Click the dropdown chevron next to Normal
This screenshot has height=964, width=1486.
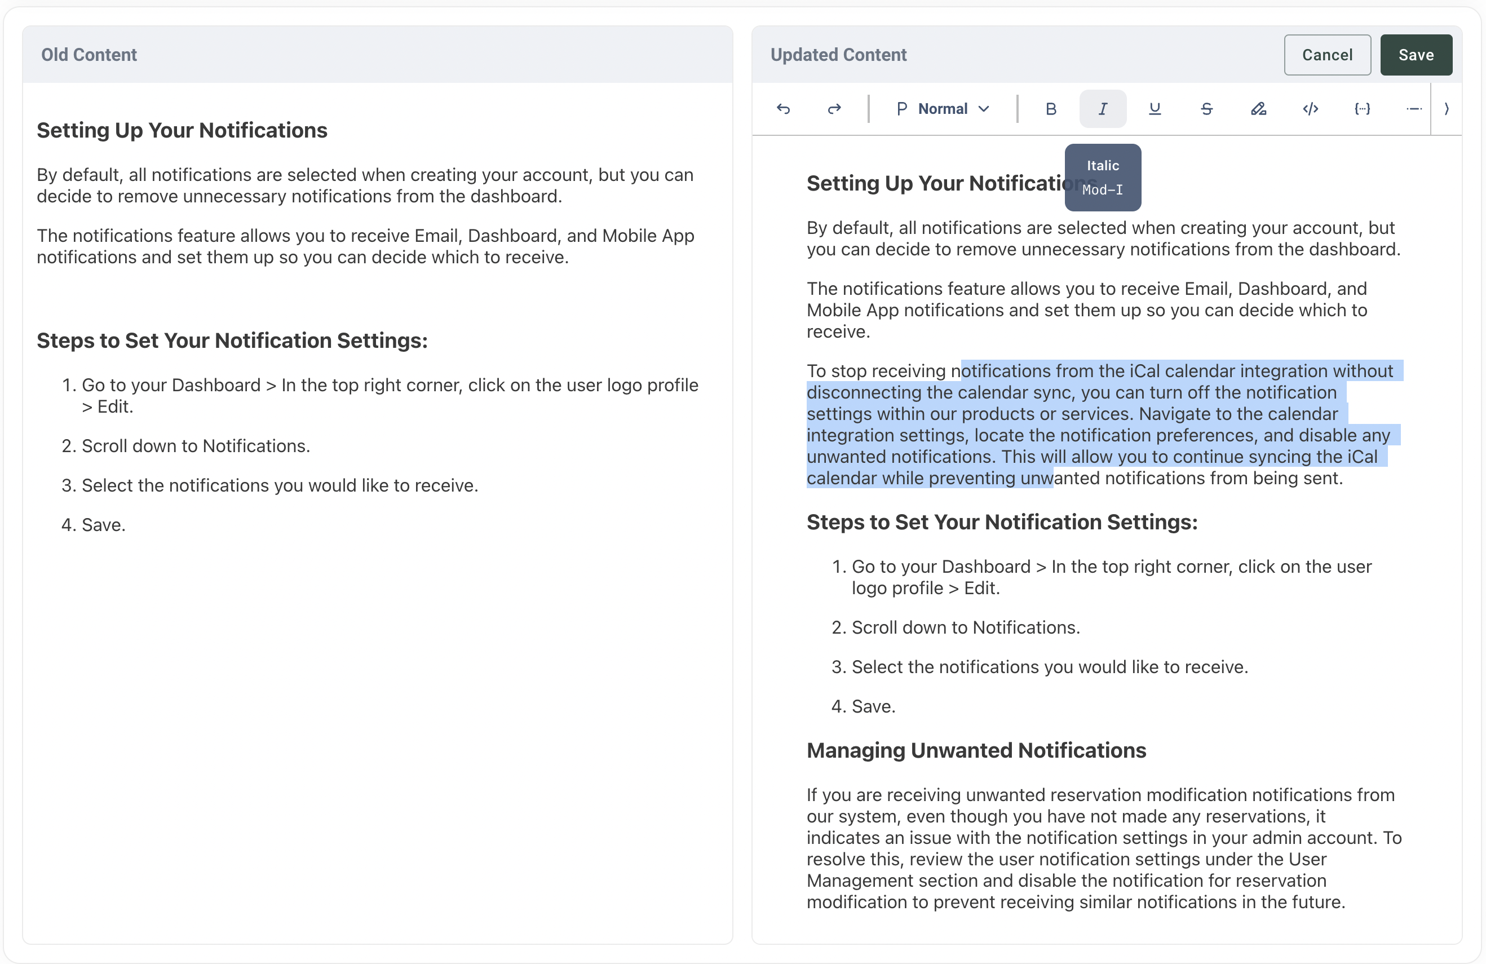pyautogui.click(x=984, y=109)
